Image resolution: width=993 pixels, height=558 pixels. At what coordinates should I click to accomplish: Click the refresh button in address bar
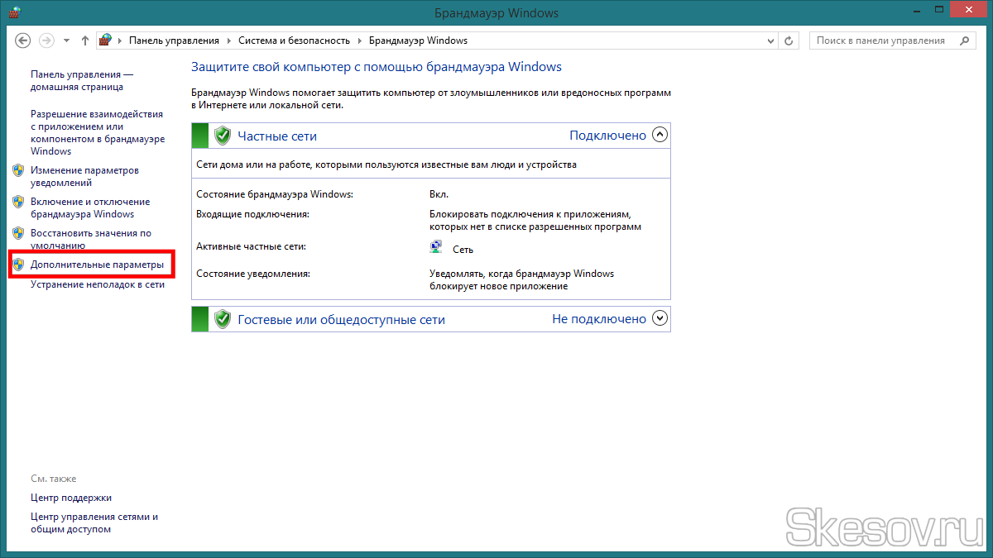[789, 41]
